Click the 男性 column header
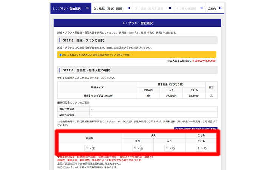 (x=137, y=141)
